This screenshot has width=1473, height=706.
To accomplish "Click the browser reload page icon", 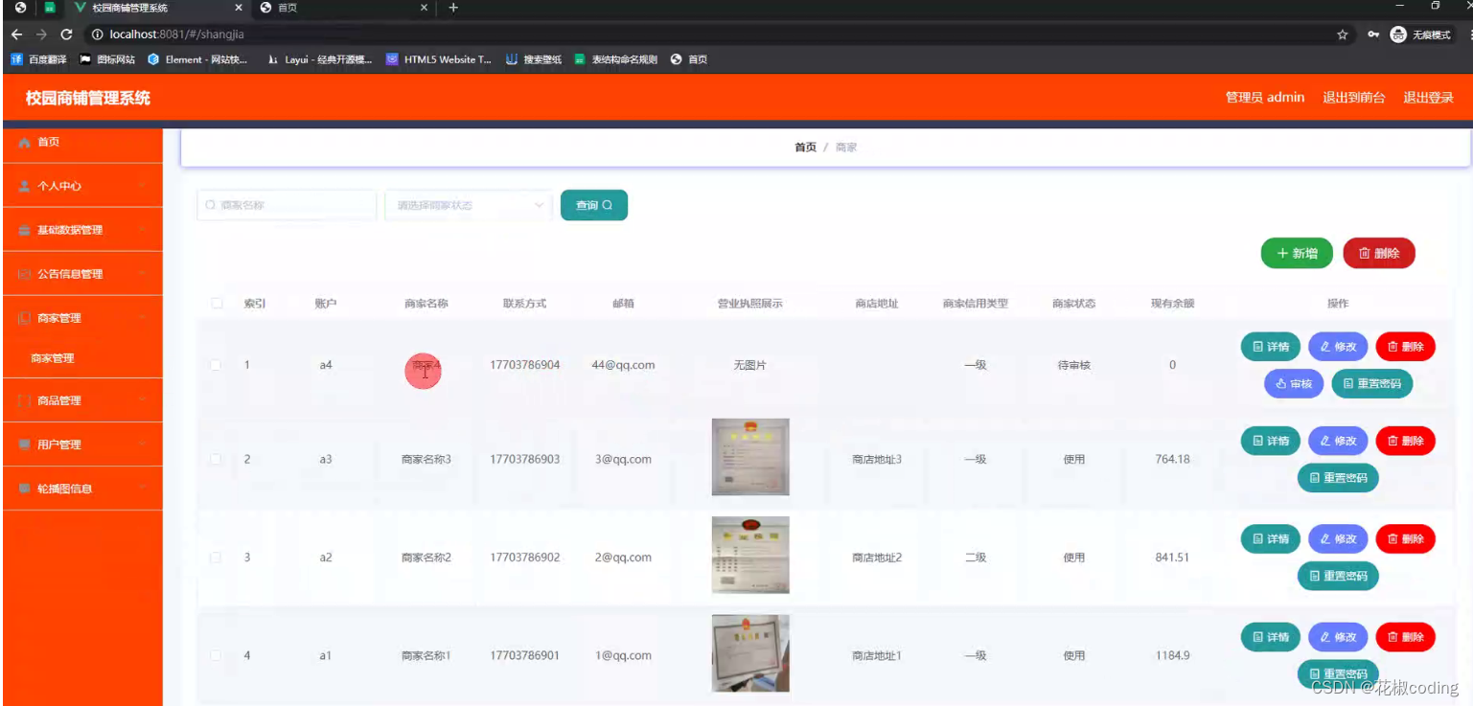I will [65, 33].
